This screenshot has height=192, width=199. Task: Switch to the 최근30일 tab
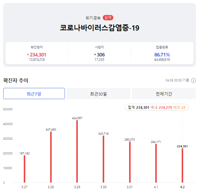tap(99, 94)
